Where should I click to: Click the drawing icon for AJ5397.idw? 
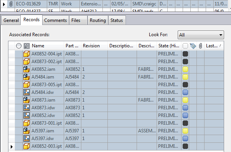(26, 139)
